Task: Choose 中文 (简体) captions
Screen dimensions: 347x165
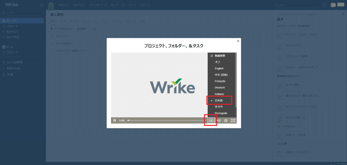Action: [x=221, y=75]
